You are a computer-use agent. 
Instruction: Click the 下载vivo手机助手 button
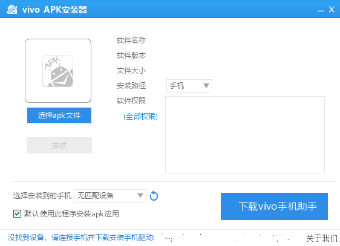pyautogui.click(x=274, y=206)
